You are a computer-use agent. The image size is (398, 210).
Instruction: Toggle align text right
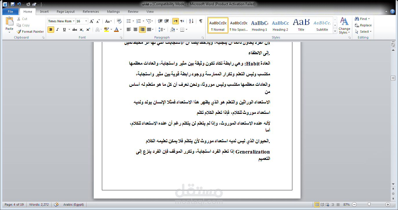point(142,30)
